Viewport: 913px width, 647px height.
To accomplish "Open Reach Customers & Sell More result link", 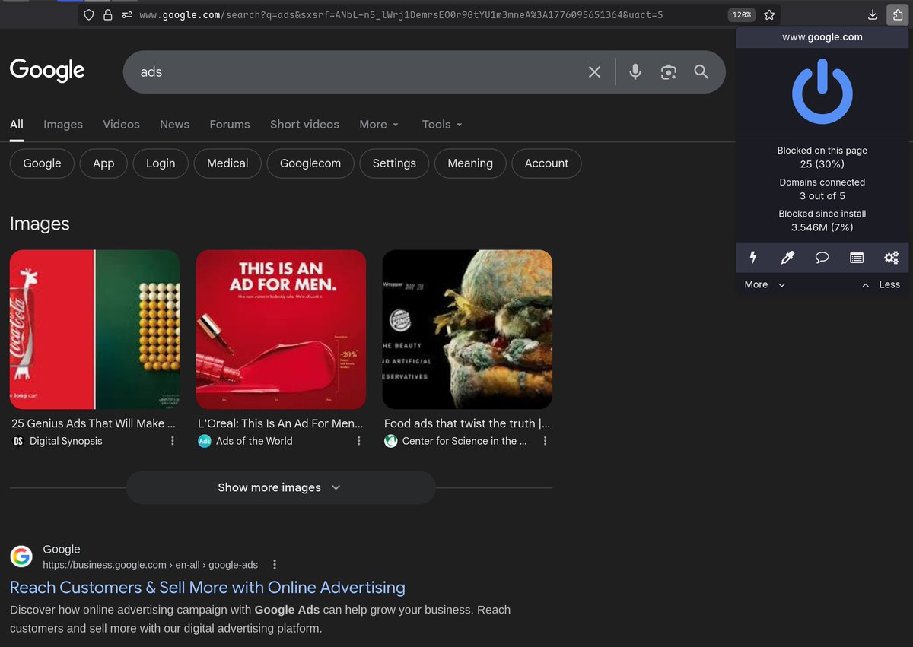I will pyautogui.click(x=208, y=588).
